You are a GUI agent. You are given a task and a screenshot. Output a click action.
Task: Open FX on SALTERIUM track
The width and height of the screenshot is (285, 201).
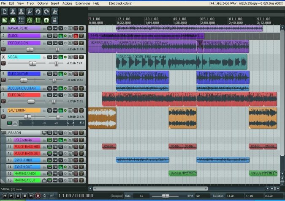tap(60, 110)
